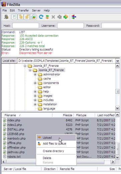Image resolution: width=121 pixels, height=174 pixels.
Task: Click the FileZilla title bar logo
Action: 4,4
